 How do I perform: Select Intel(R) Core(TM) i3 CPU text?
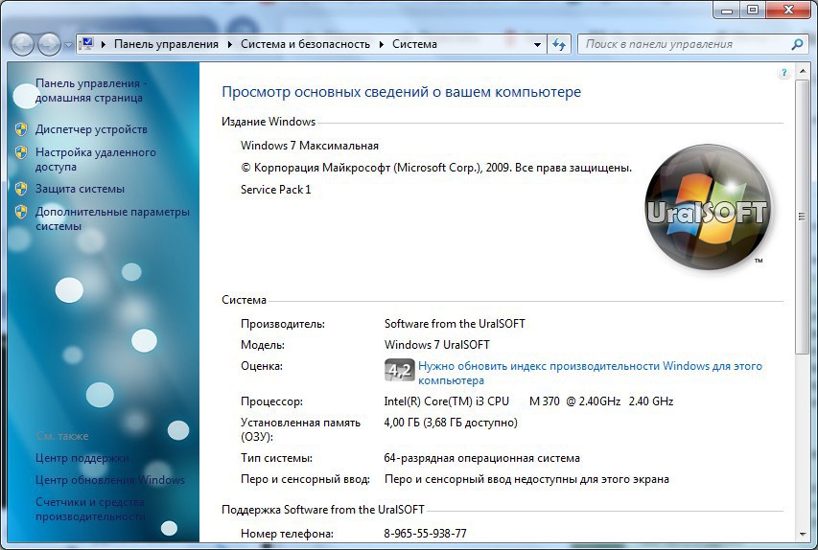(x=447, y=401)
